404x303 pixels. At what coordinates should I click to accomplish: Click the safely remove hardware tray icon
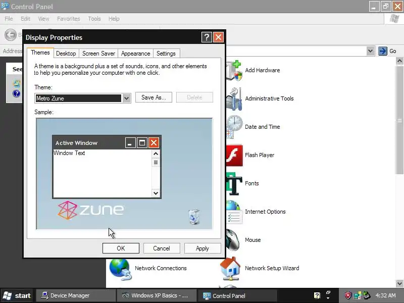pyautogui.click(x=367, y=295)
